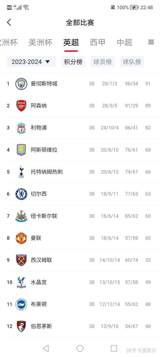Tap the Manchester United crest

[21, 238]
